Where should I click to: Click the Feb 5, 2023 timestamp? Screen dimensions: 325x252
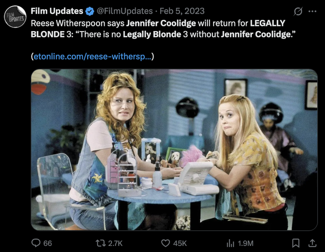tap(182, 11)
